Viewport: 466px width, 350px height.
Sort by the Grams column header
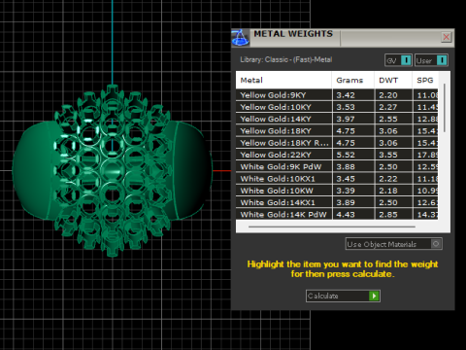(352, 80)
